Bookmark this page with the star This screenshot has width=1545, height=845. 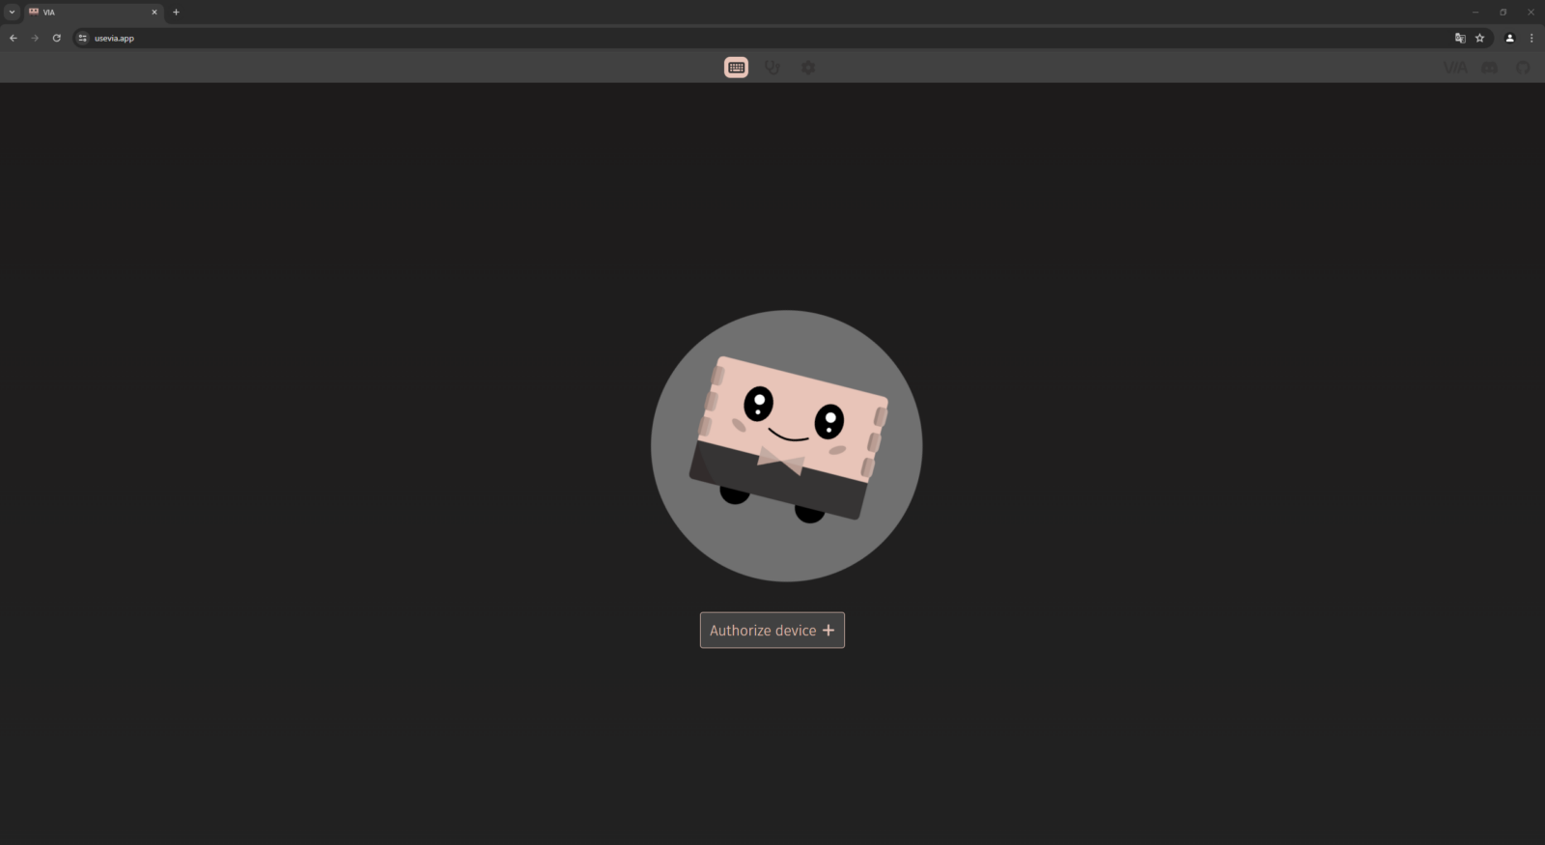click(1479, 38)
